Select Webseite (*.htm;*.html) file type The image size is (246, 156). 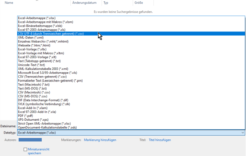(34, 45)
